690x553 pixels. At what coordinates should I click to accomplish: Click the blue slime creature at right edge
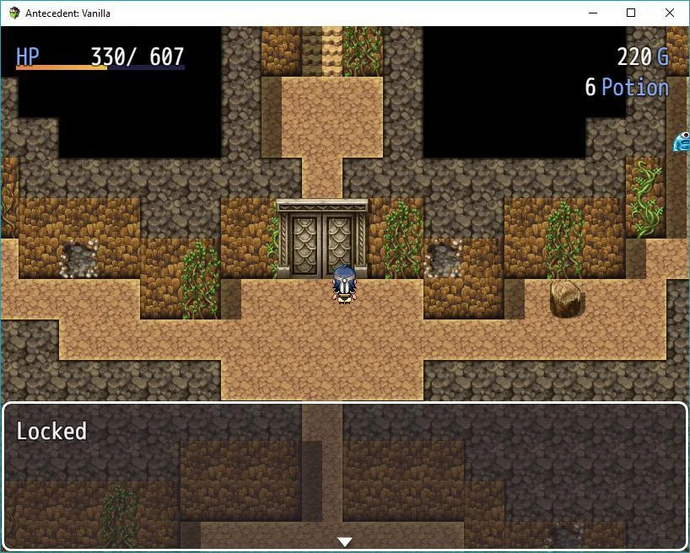pyautogui.click(x=682, y=142)
